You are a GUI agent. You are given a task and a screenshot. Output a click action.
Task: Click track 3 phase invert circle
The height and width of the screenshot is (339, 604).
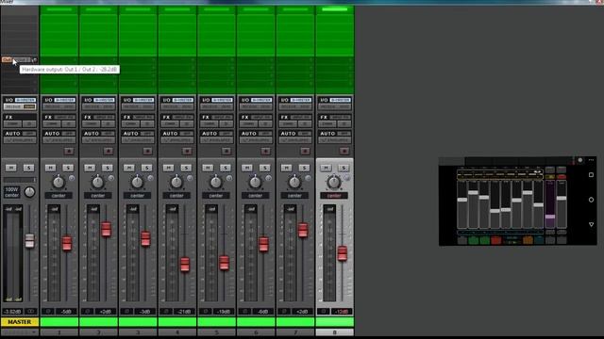pos(150,178)
